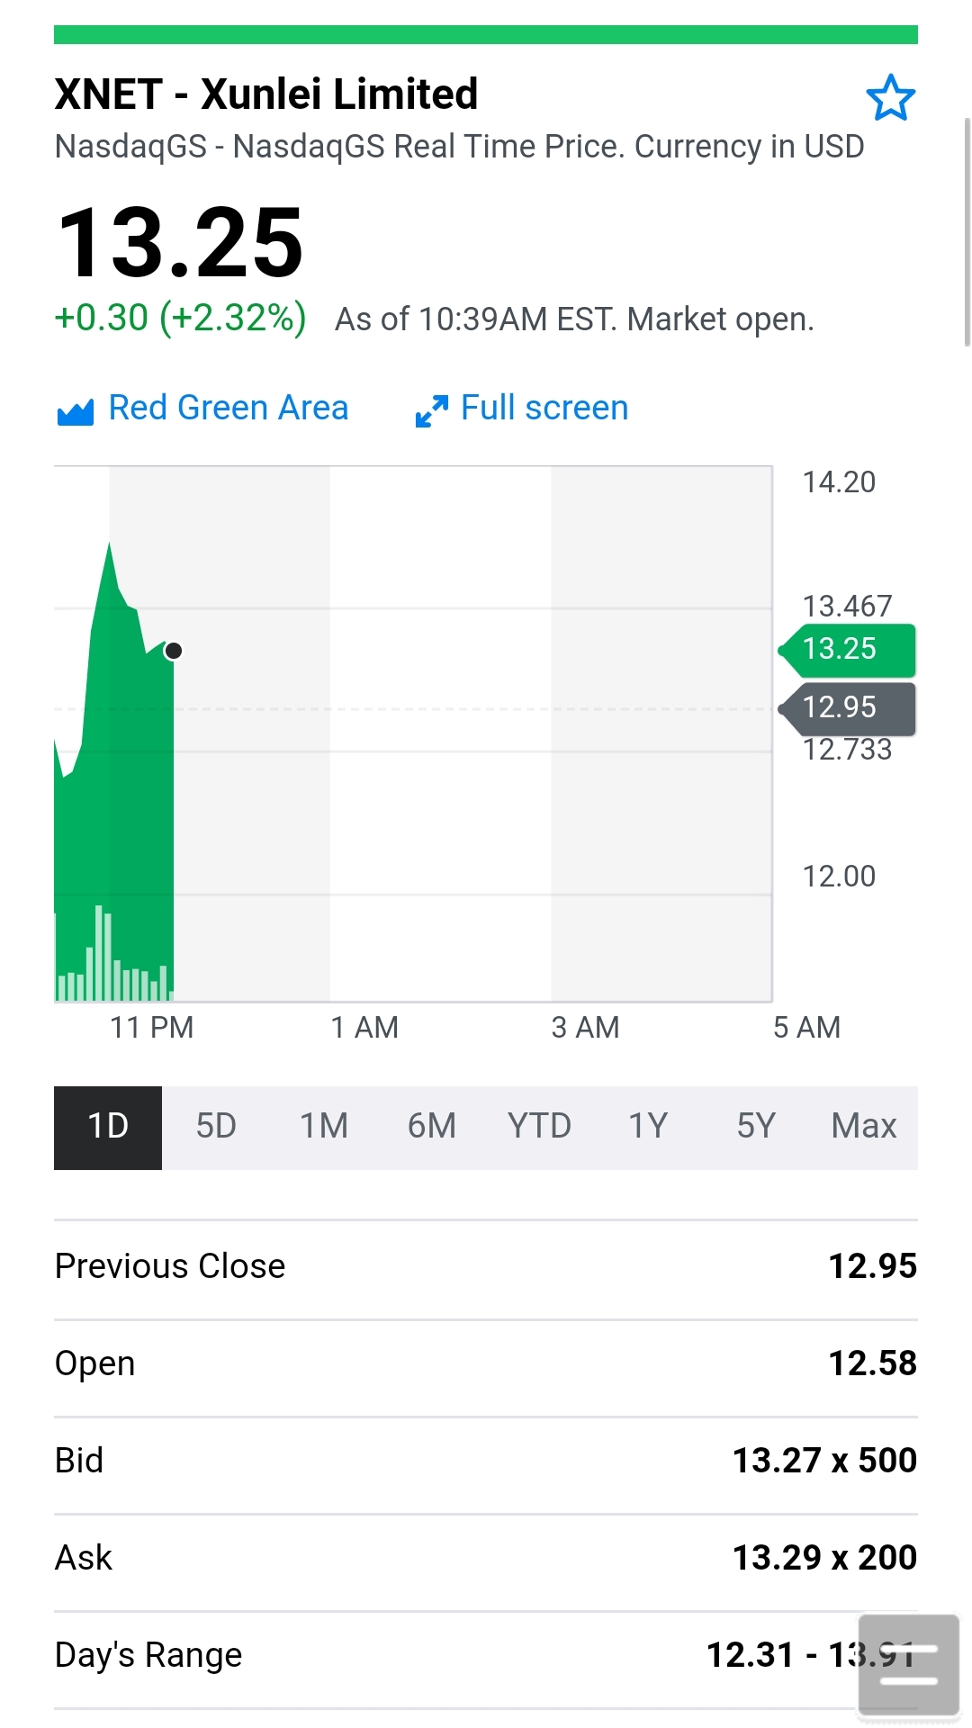The image size is (972, 1728).
Task: Switch to the YTD range tab
Action: coord(540,1128)
